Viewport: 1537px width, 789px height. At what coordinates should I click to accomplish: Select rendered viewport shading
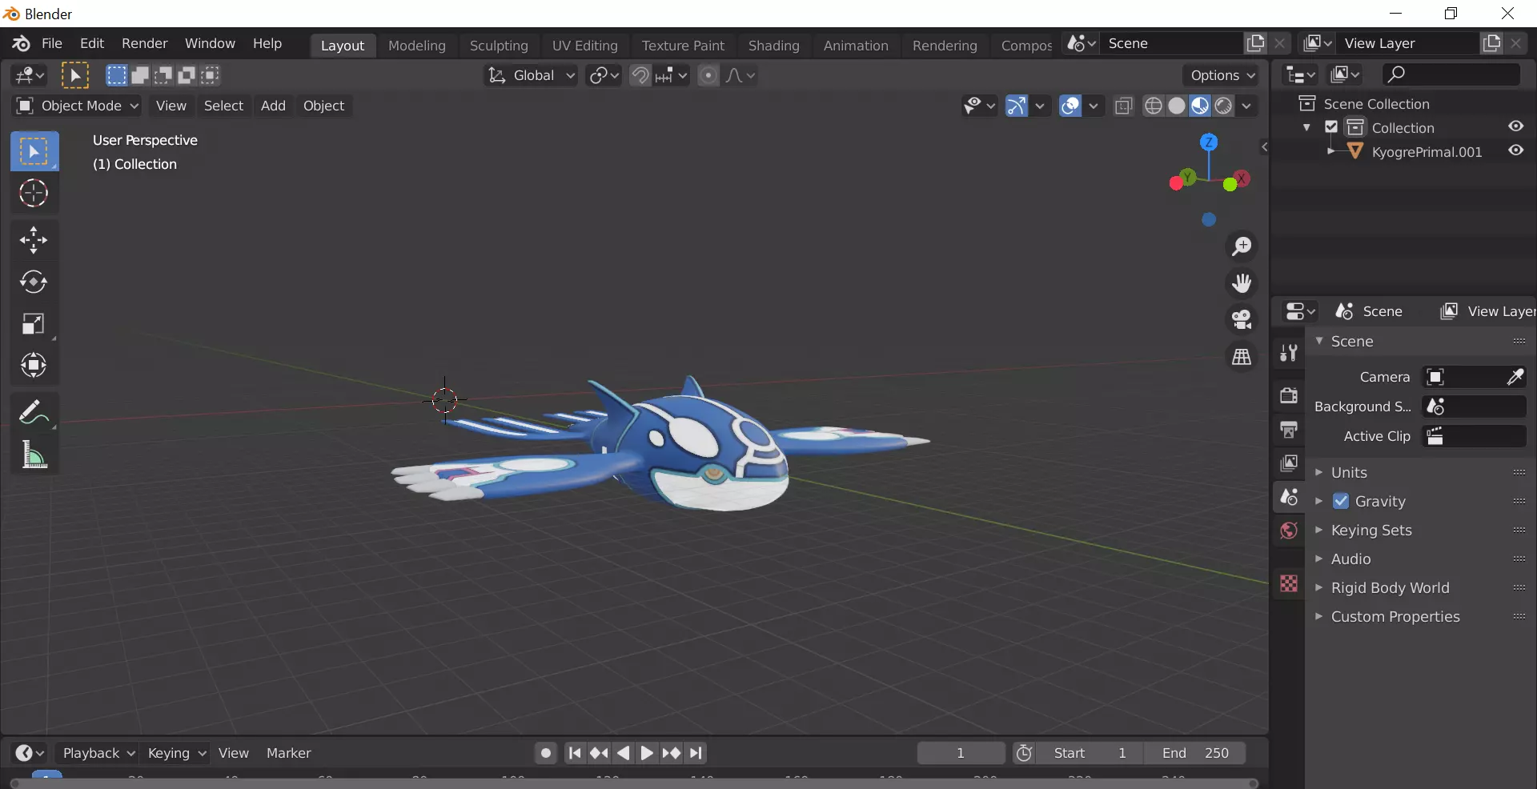click(1223, 106)
